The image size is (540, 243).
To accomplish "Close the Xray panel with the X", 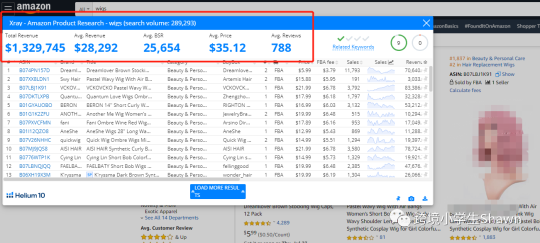I will (426, 23).
